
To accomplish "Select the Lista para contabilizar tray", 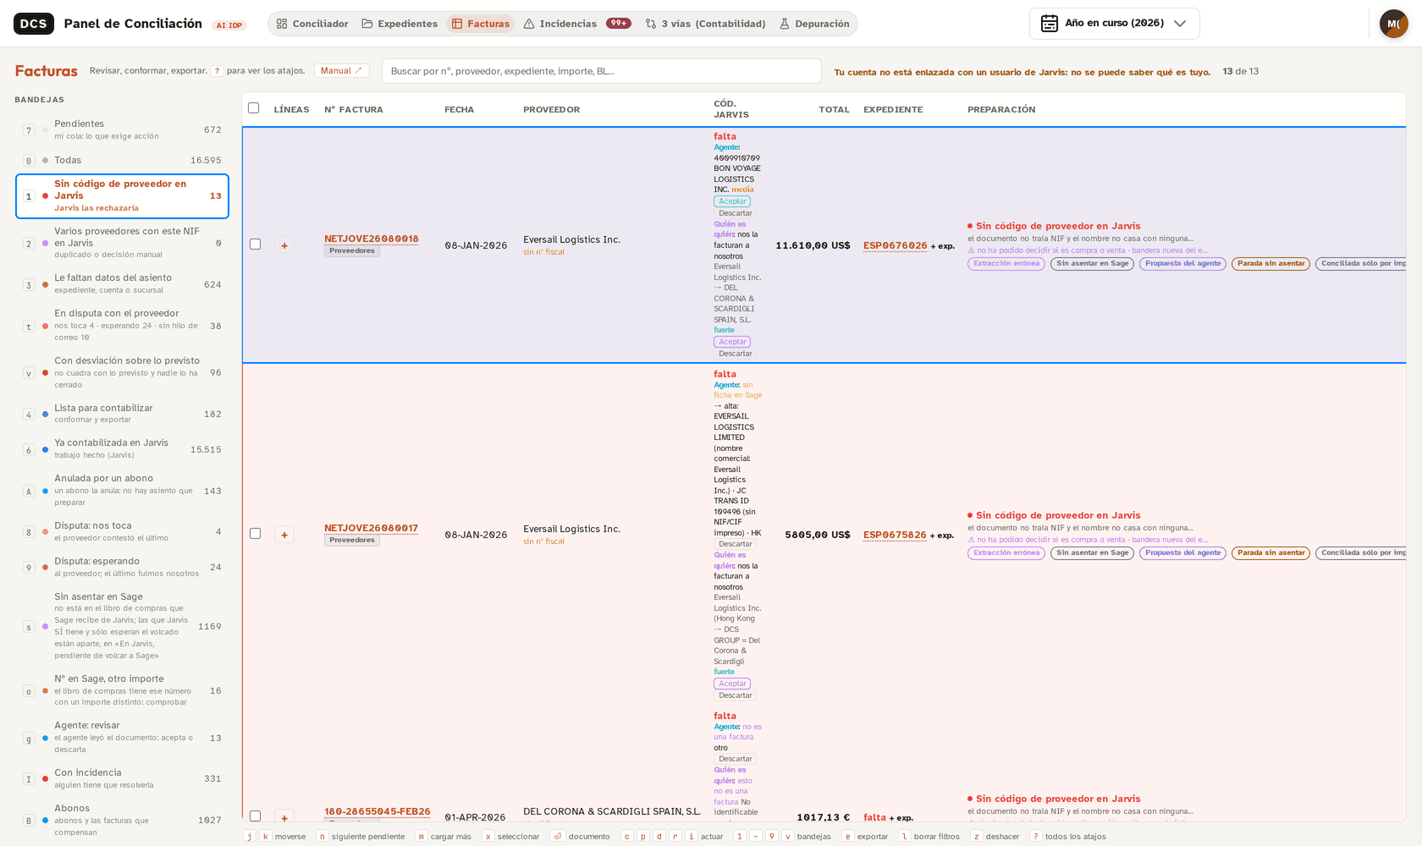I will click(122, 414).
